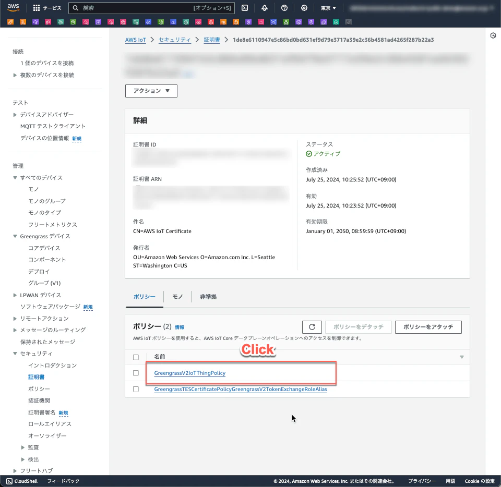Image resolution: width=501 pixels, height=487 pixels.
Task: Open 1 個のデバイスを接続 in sidebar
Action: (x=47, y=63)
